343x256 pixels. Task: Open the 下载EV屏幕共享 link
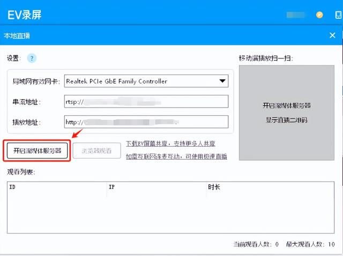[x=170, y=144]
